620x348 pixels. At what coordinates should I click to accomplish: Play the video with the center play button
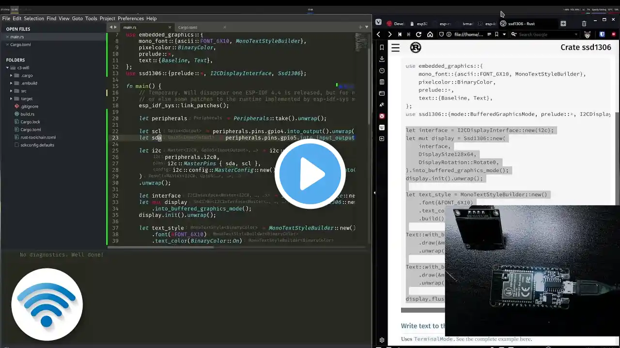click(x=310, y=174)
